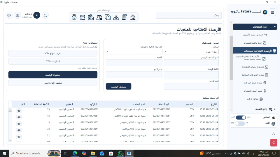Viewport: 280px width, 157px height.
Task: Click the globe icon next to اللغة
Action: tap(273, 124)
